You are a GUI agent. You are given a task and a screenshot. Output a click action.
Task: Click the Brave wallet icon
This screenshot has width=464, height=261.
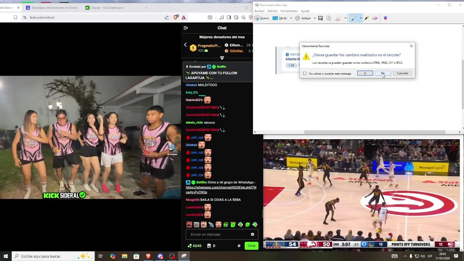pos(236,17)
